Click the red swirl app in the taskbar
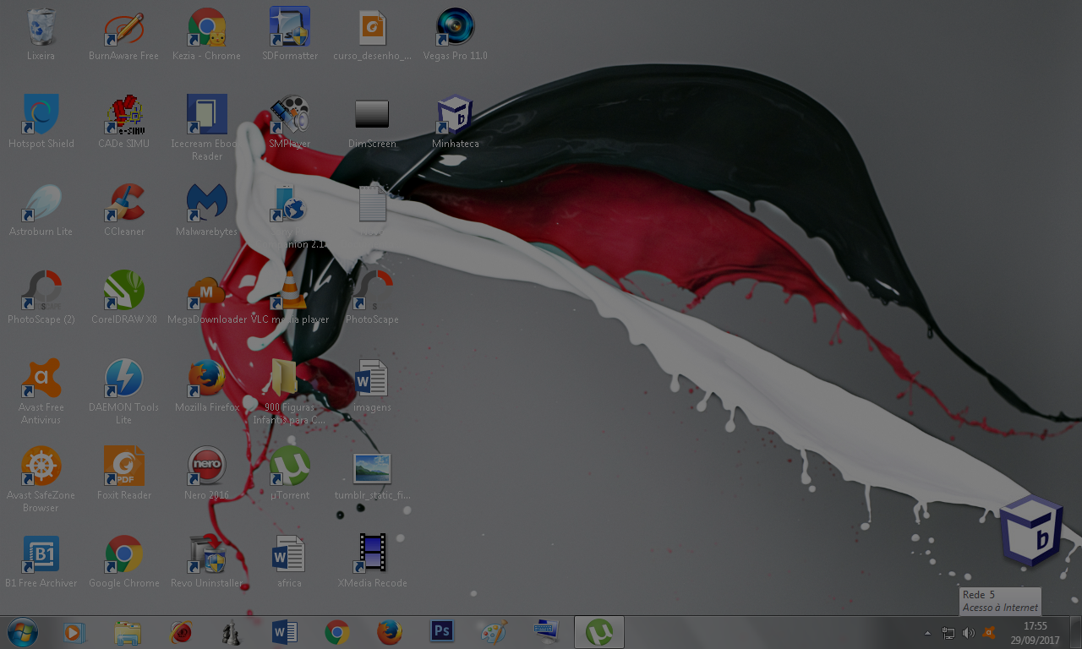 (180, 631)
